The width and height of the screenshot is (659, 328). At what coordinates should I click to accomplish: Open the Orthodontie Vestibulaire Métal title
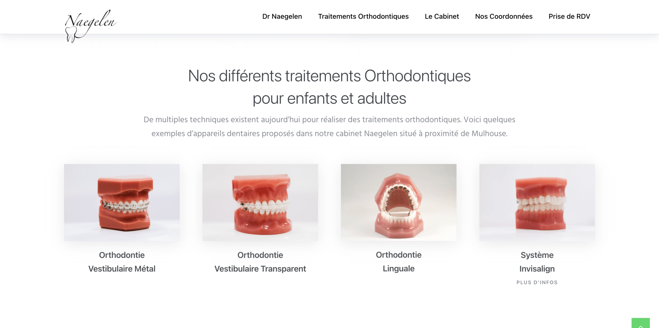122,262
